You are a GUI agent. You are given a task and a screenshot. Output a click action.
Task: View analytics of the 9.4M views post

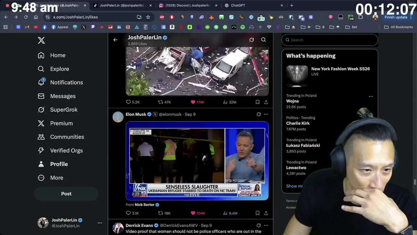coord(230,213)
